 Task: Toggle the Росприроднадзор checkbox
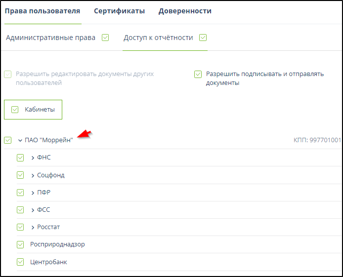pos(20,244)
